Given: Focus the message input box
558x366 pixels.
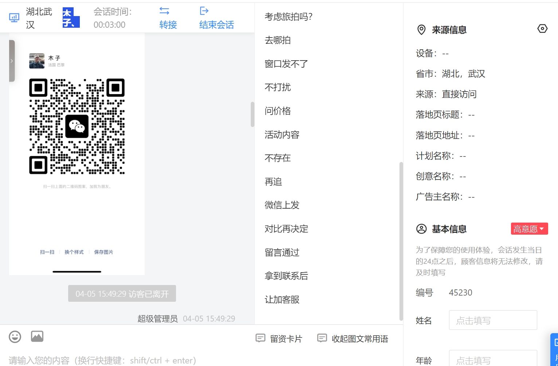Looking at the screenshot, I should point(128,360).
